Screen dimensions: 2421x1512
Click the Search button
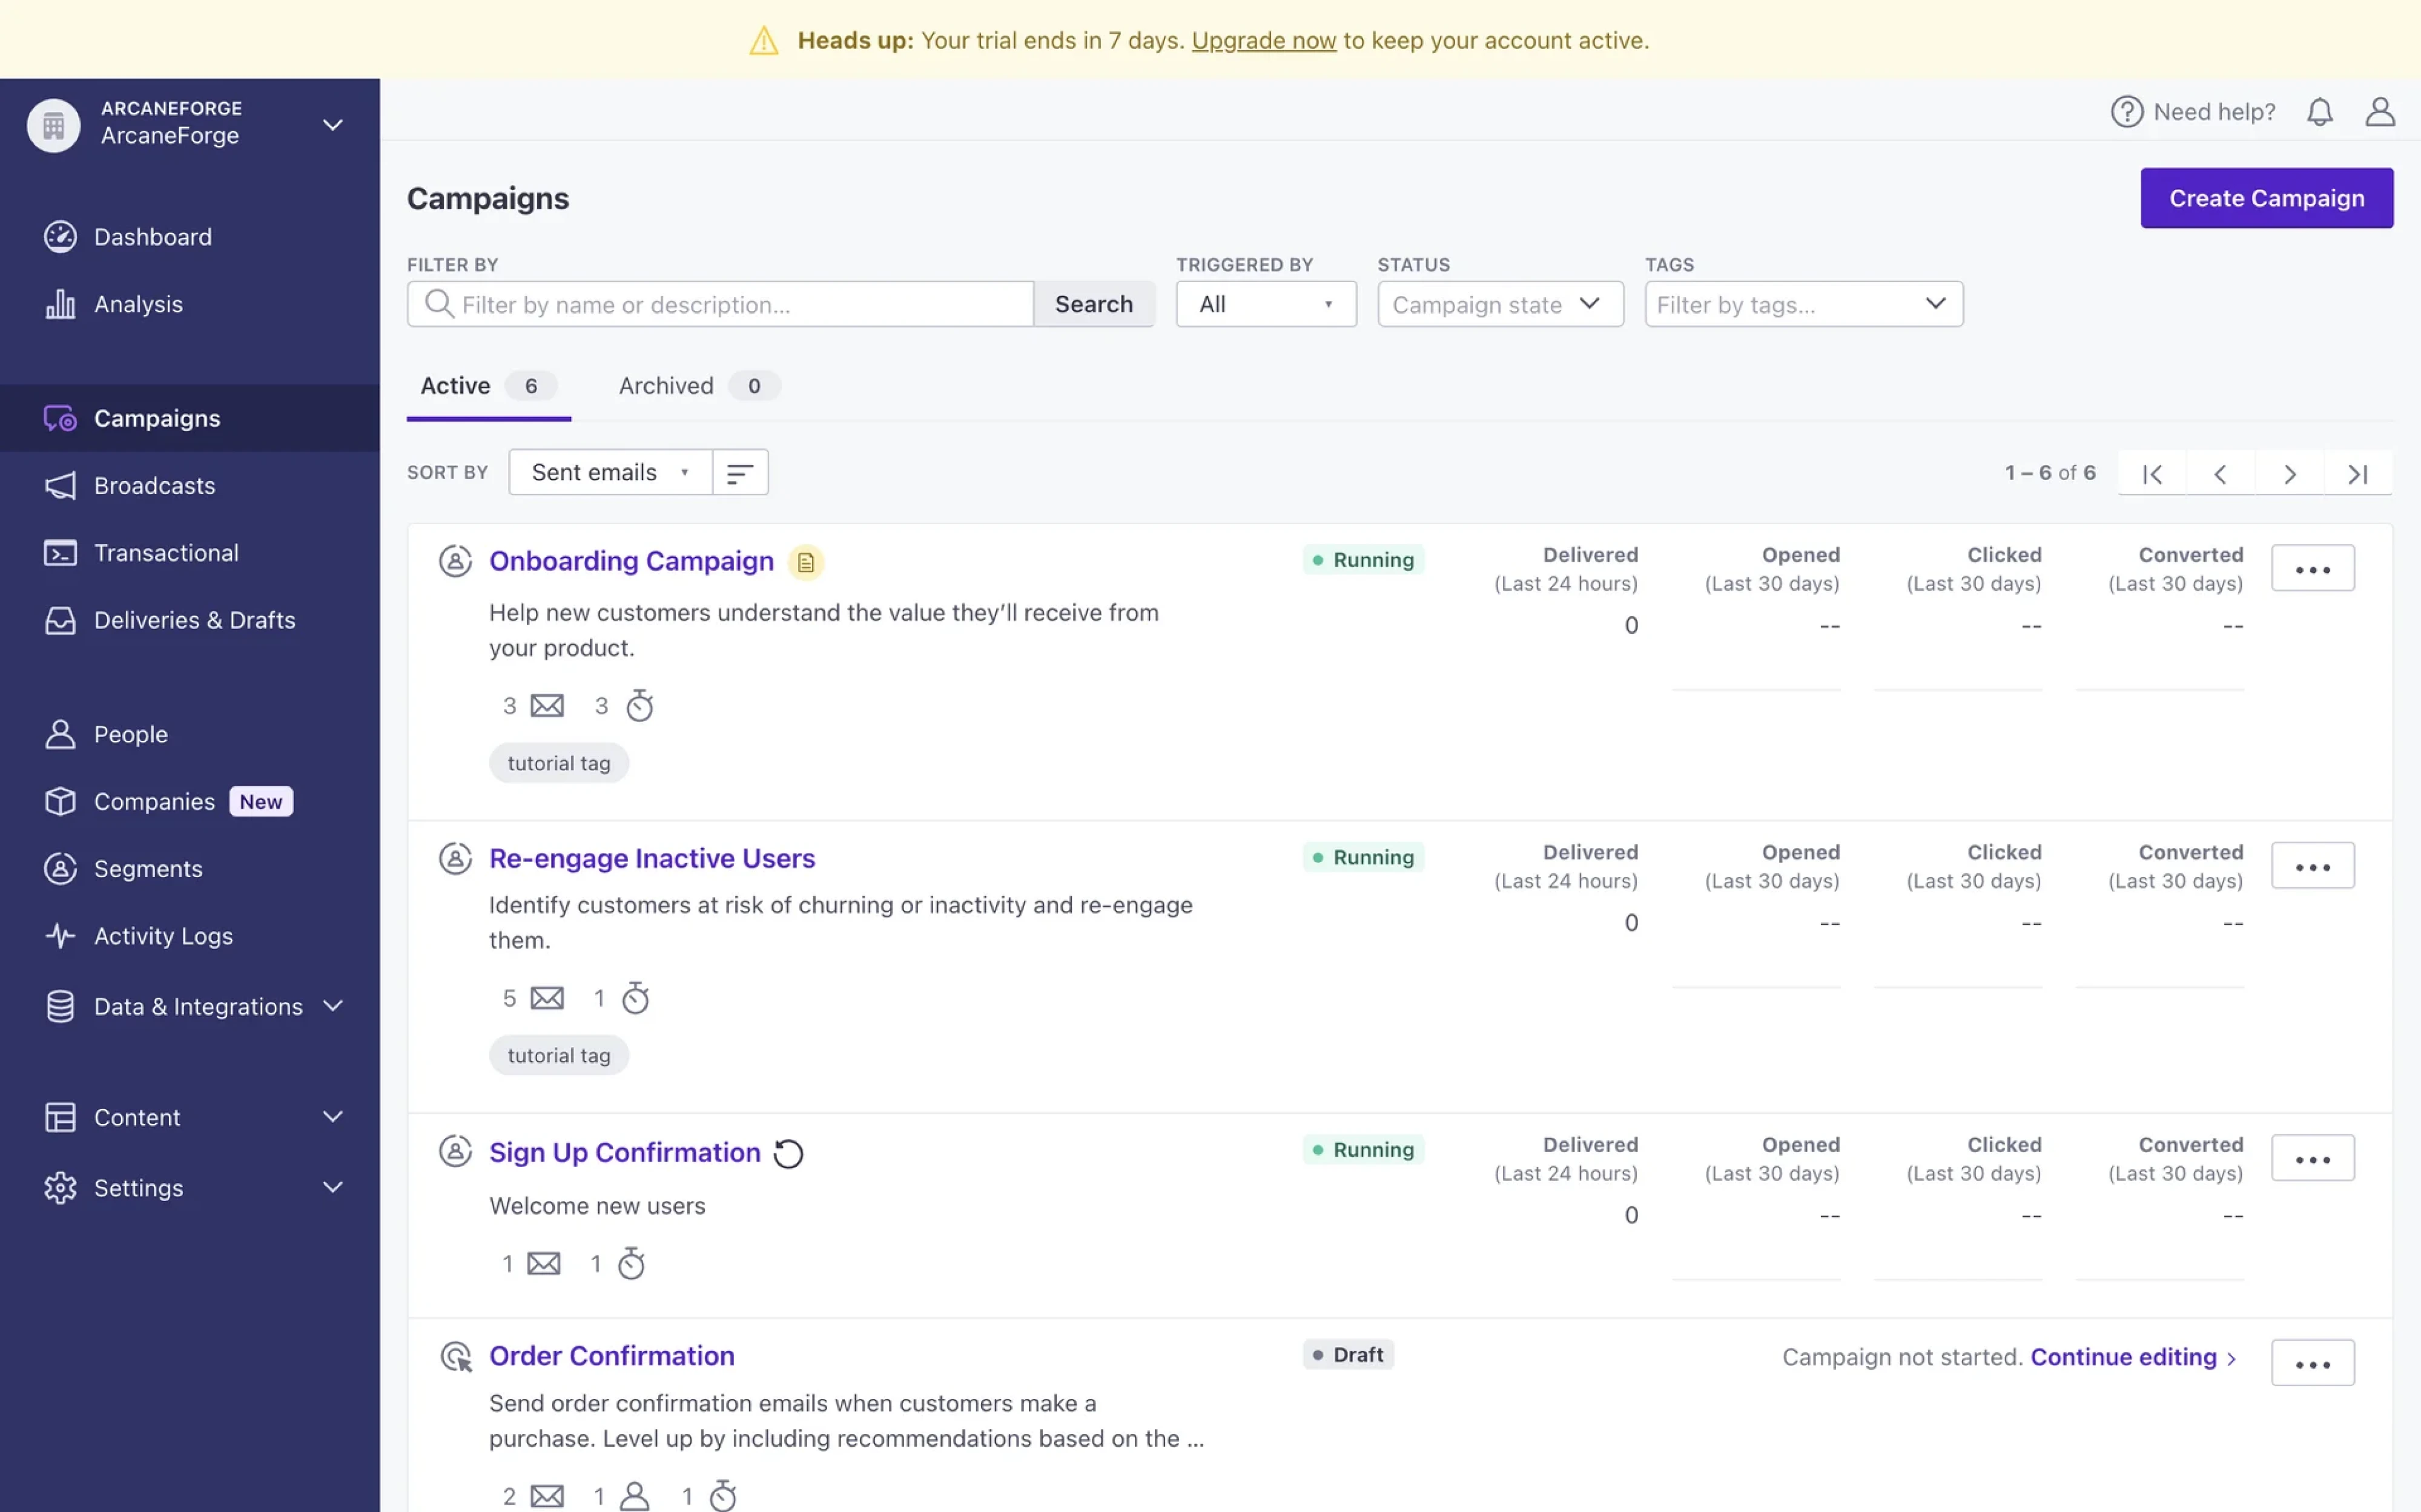click(x=1094, y=304)
